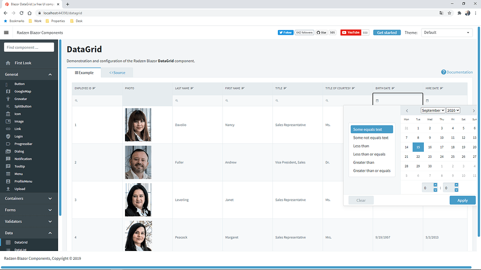The height and width of the screenshot is (270, 481).
Task: Open the hamburger sidebar menu
Action: click(6, 32)
